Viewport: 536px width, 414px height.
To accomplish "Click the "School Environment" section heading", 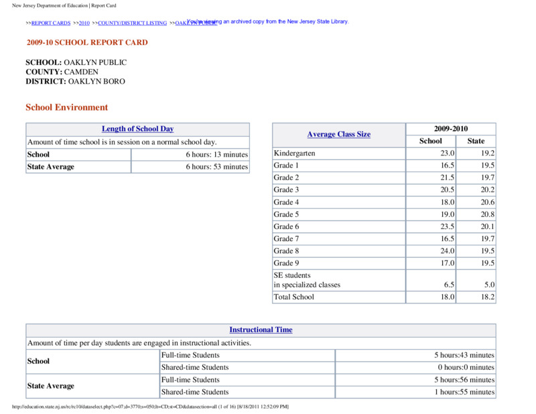I will click(66, 107).
